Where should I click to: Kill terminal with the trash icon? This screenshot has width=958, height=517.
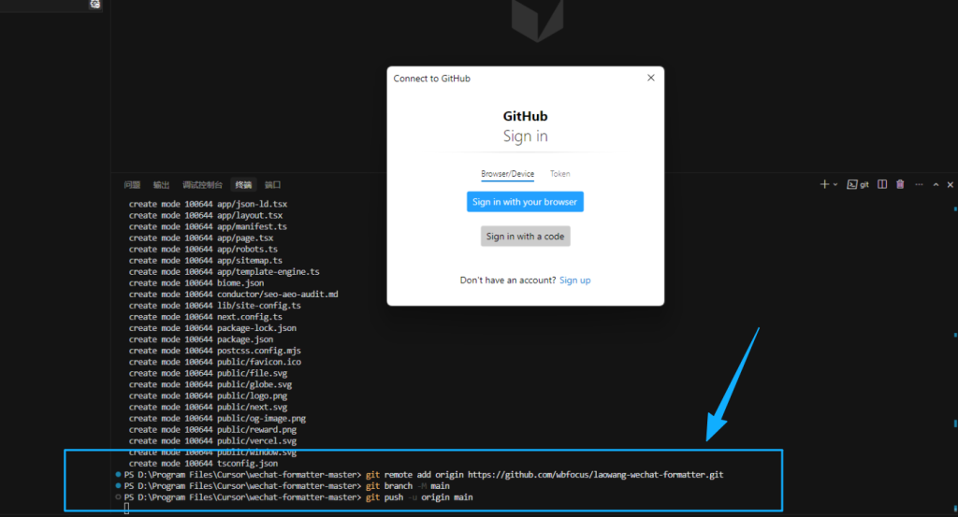pyautogui.click(x=900, y=184)
